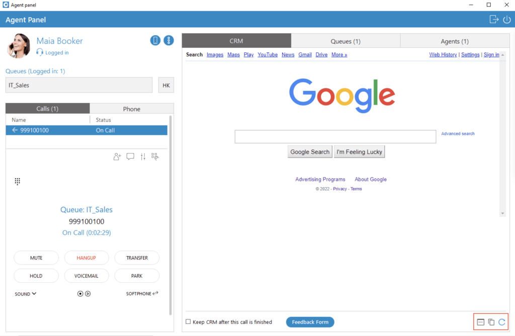Click the Queues (Logged in: 1) label
The width and height of the screenshot is (515, 336).
[x=36, y=71]
